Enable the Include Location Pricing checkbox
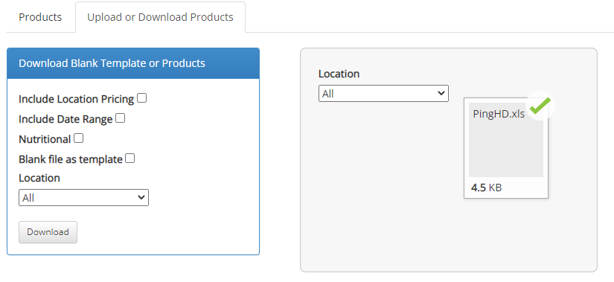614x282 pixels. click(x=141, y=98)
